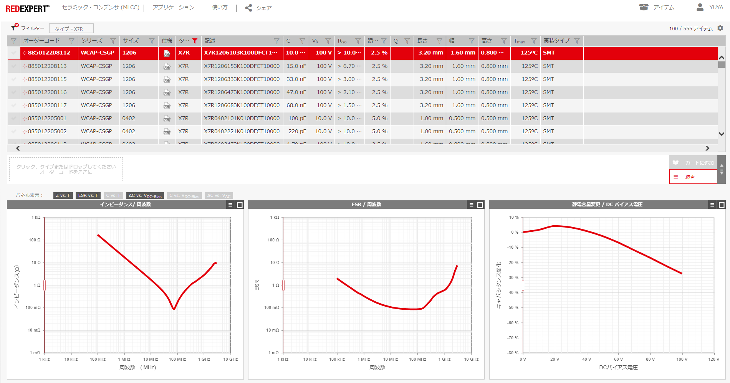Open the シリーズ column filter dropdown
730x383 pixels.
tap(113, 41)
